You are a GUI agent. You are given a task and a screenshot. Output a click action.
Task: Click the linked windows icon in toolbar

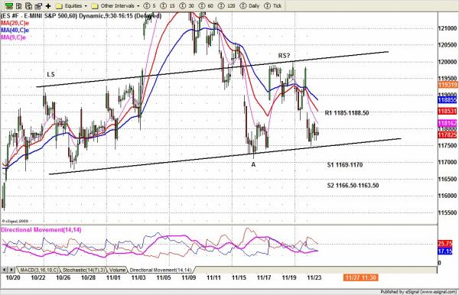[x=38, y=5]
